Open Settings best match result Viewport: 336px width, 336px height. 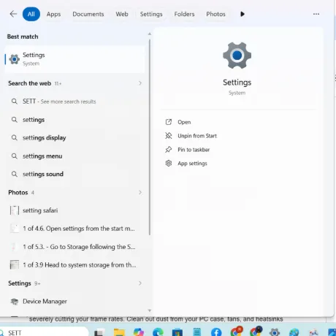point(75,59)
